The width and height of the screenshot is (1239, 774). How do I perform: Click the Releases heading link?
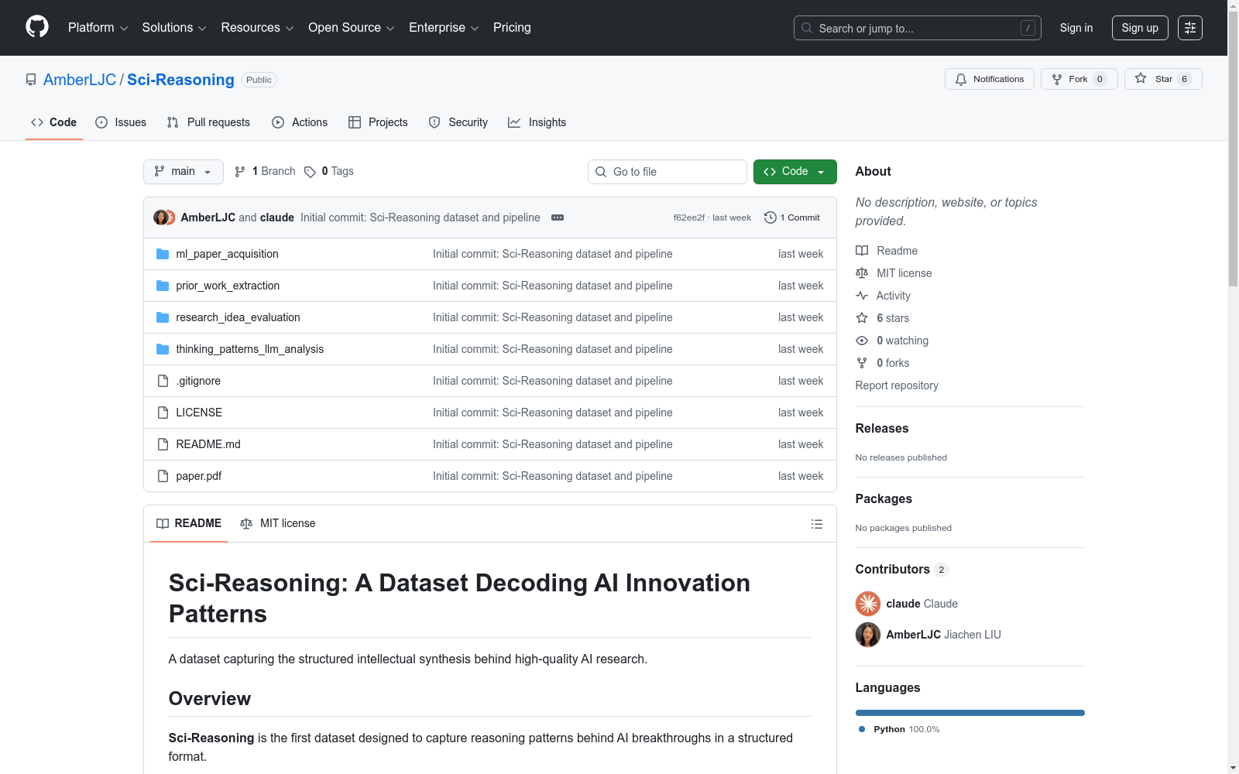[x=882, y=428]
